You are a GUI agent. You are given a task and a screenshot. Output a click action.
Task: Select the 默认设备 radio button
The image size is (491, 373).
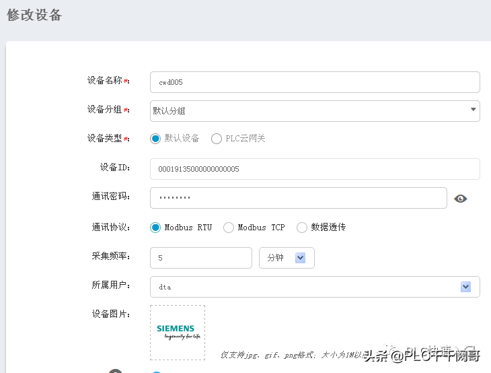pos(155,139)
